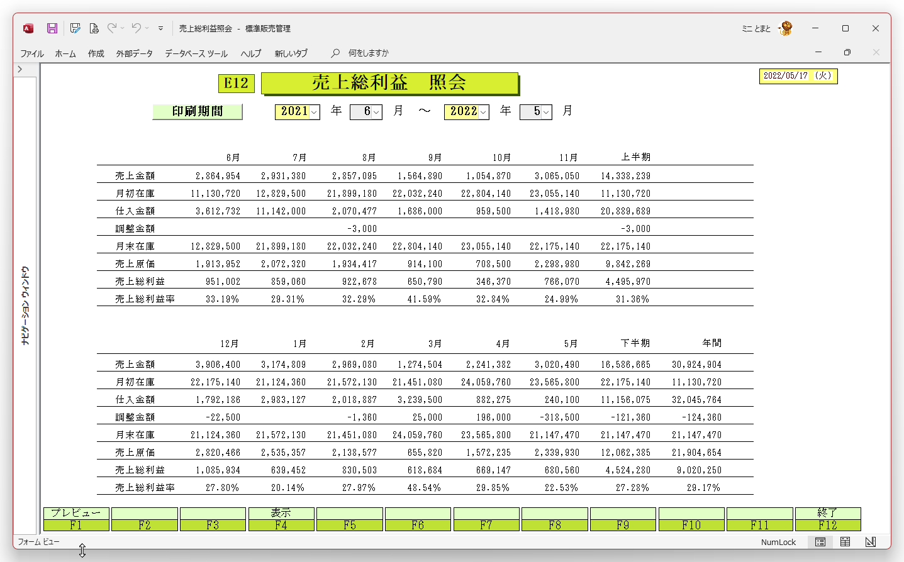Click 3月 gross margin rate 48.54%
Viewport: 904px width, 562px height.
coord(424,488)
